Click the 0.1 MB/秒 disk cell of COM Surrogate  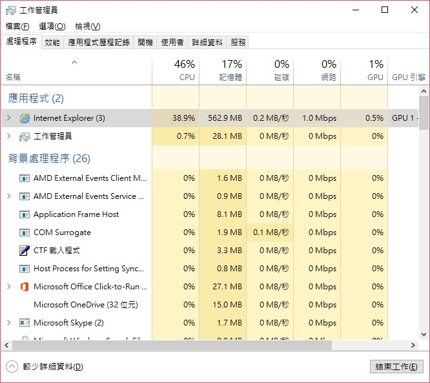[271, 233]
